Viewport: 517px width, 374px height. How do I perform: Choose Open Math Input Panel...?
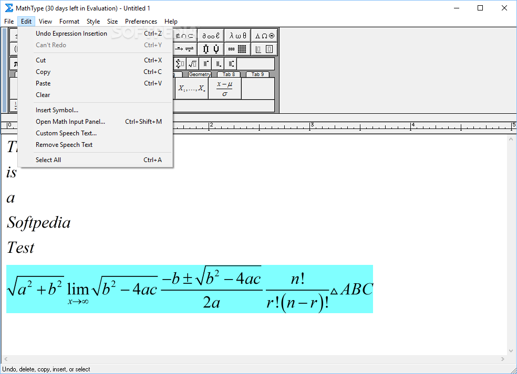(96, 122)
